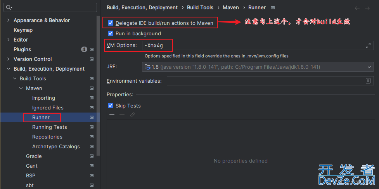The width and height of the screenshot is (379, 189).
Task: Go forward using the right arrow icon
Action: click(x=367, y=8)
